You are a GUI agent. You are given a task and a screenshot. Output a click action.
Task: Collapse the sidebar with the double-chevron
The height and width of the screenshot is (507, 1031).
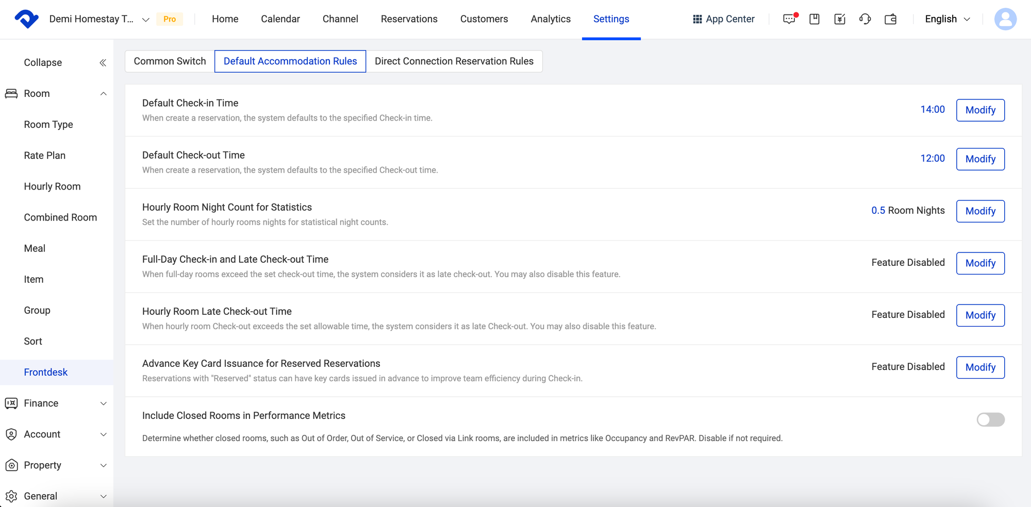[x=103, y=62]
